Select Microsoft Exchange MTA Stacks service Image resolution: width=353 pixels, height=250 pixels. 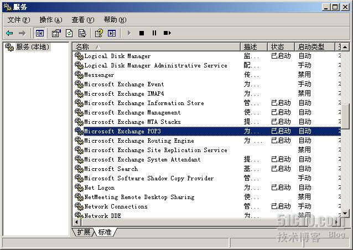pos(132,122)
